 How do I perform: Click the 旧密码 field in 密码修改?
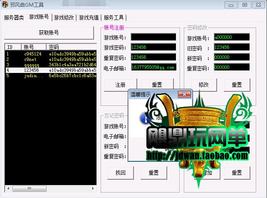click(x=231, y=48)
